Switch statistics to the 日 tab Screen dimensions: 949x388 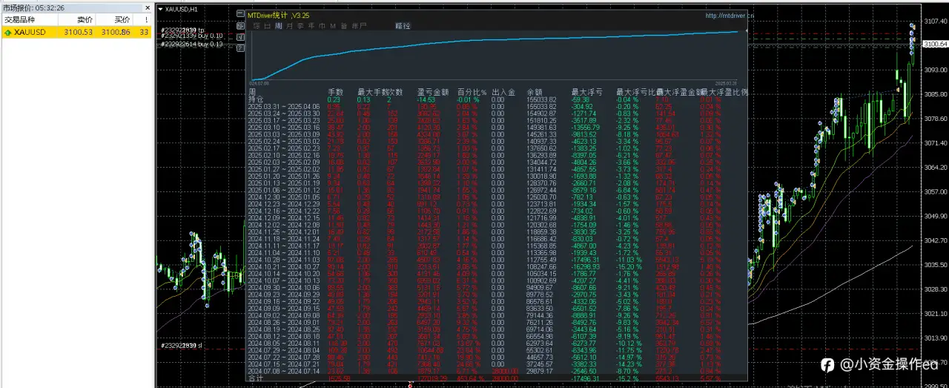[x=267, y=25]
